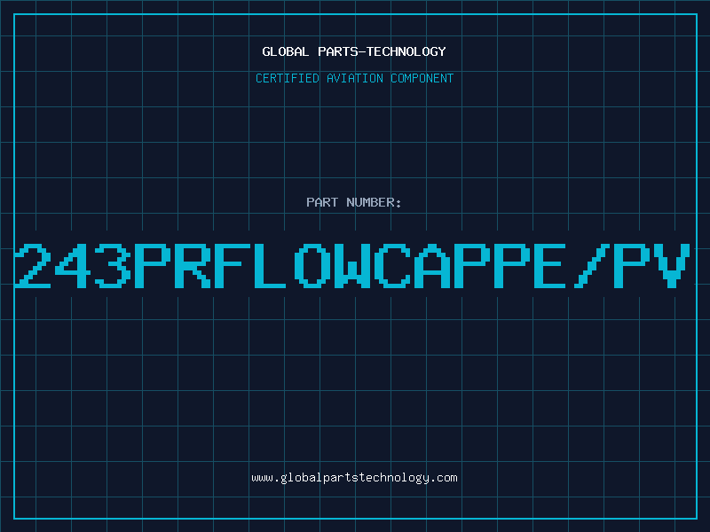This screenshot has height=532, width=710.
Task: Click the GLOBAL PARTS-TECHNOLOGY heading
Action: [x=354, y=51]
